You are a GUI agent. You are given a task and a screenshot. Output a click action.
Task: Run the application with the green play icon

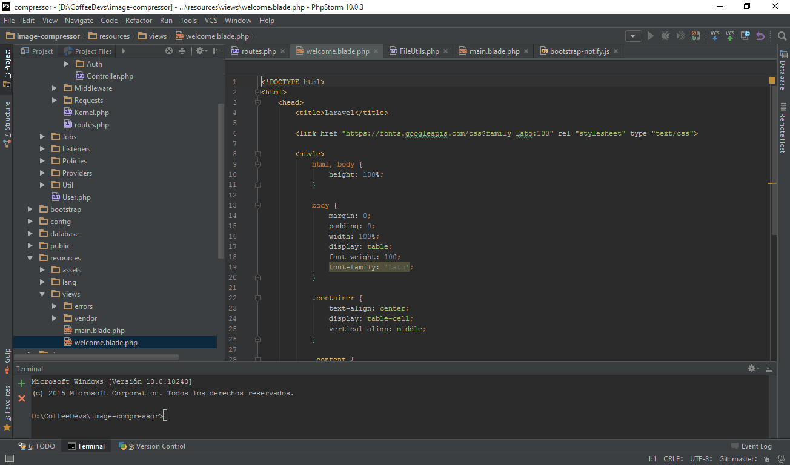(649, 36)
